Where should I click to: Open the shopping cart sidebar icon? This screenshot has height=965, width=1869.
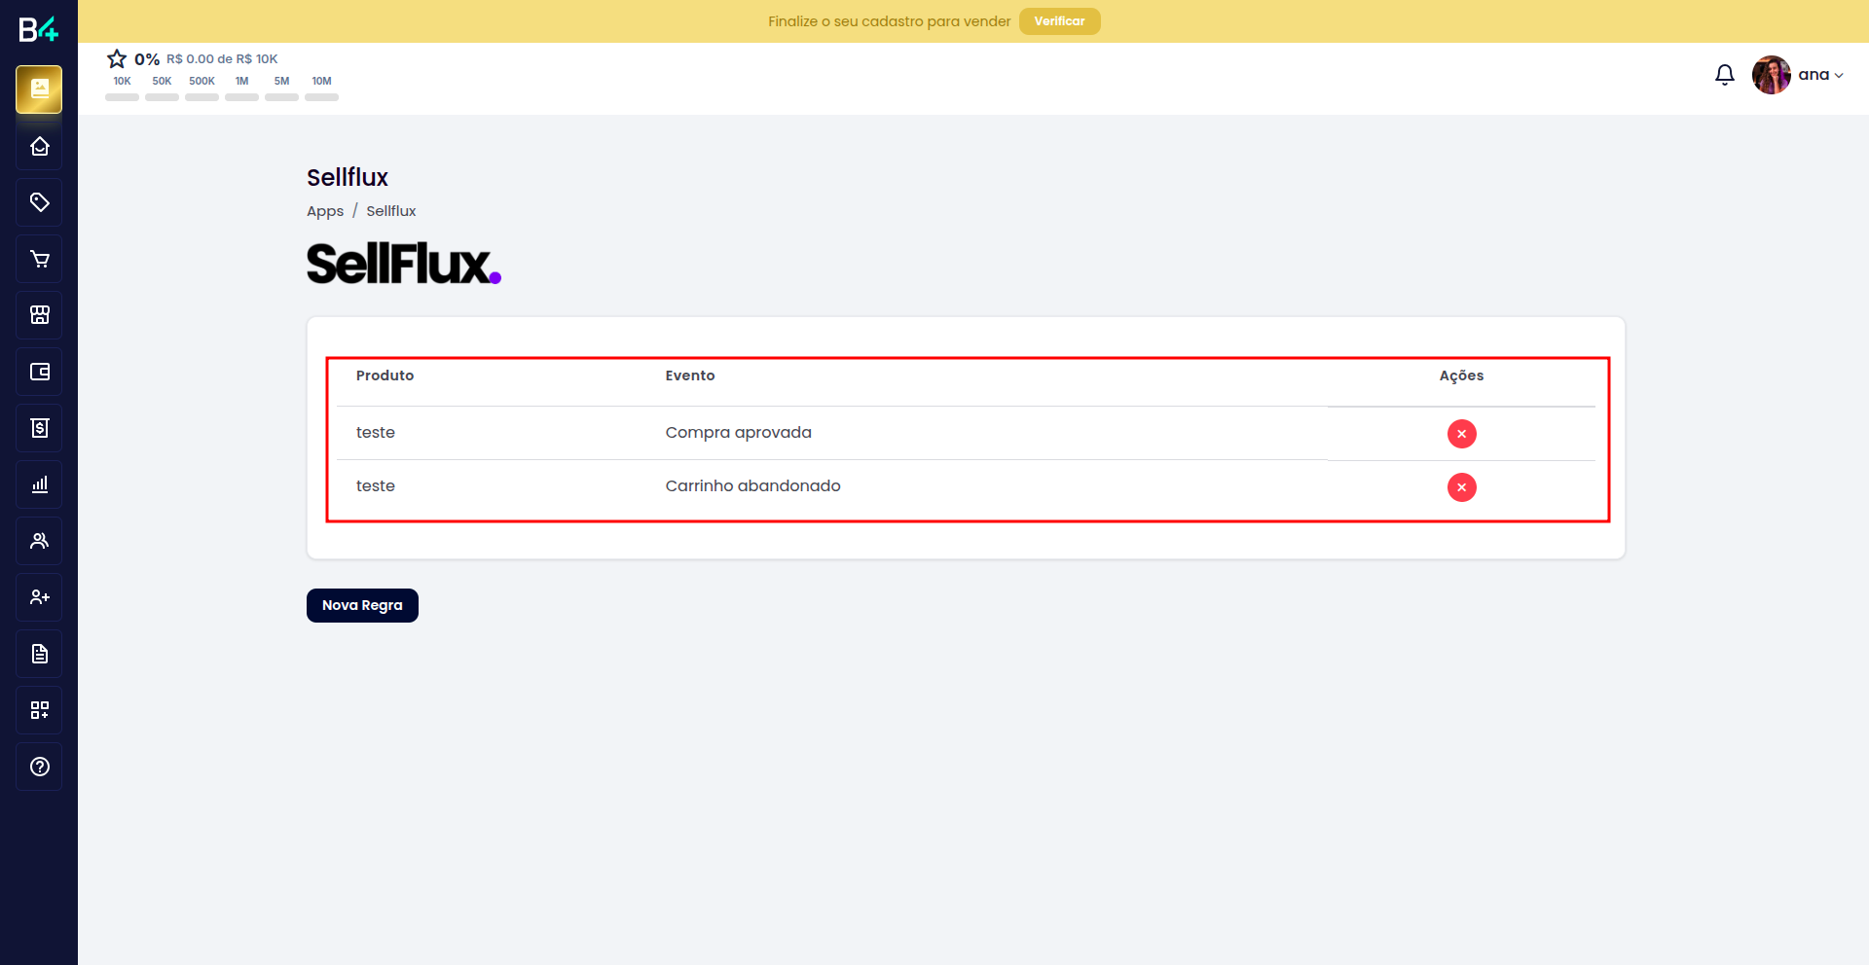point(39,259)
